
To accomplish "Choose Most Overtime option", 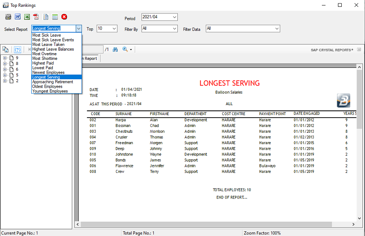I will tap(57, 54).
